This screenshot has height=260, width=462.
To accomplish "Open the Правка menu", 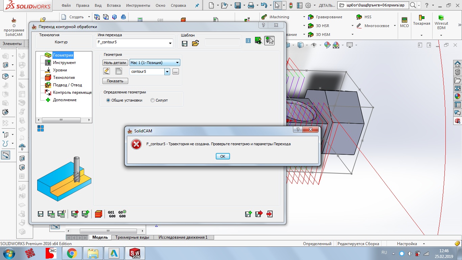I will (x=83, y=5).
